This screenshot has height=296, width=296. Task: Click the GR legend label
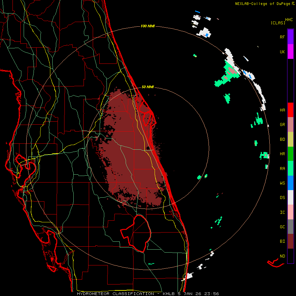tap(282, 125)
